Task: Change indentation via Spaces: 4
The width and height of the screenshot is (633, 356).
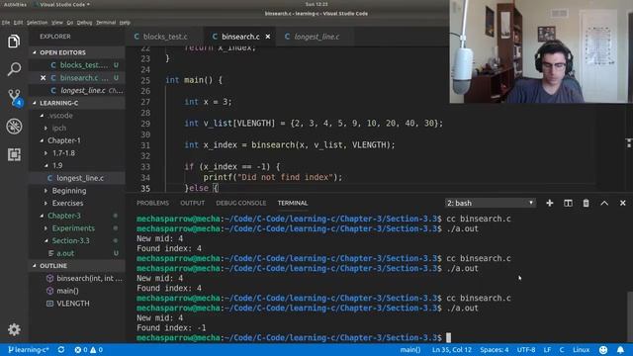Action: pos(495,349)
